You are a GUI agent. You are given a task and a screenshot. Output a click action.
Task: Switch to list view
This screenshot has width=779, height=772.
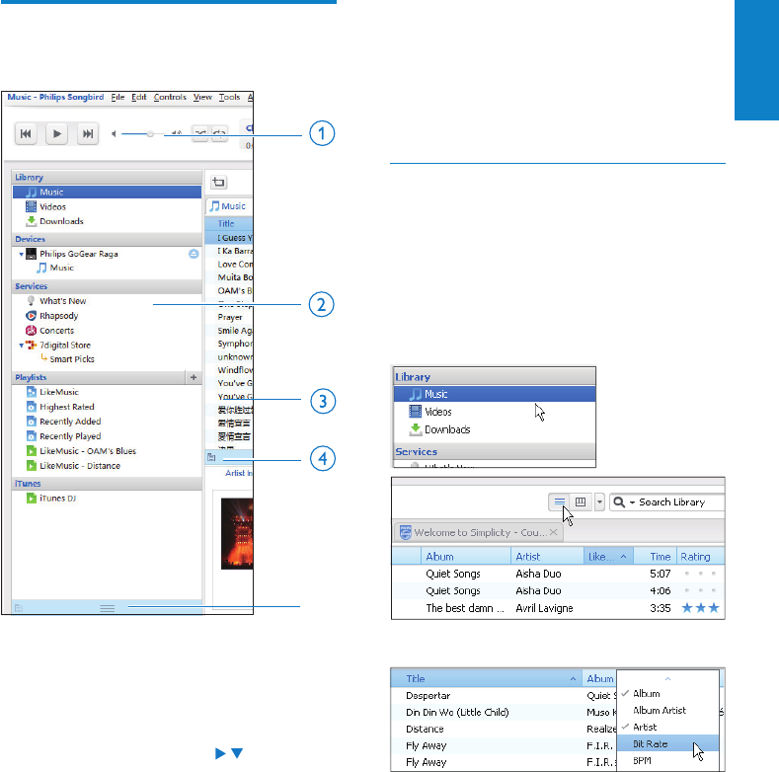560,502
